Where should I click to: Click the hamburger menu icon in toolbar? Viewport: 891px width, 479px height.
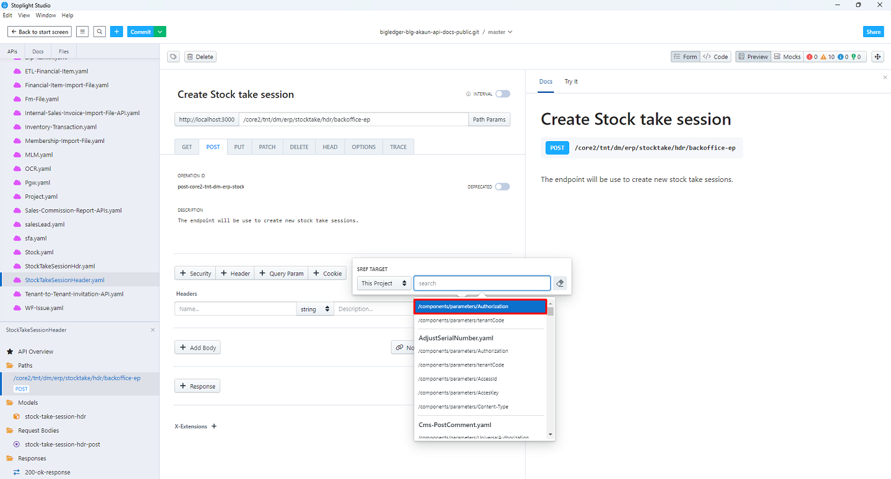pyautogui.click(x=82, y=32)
